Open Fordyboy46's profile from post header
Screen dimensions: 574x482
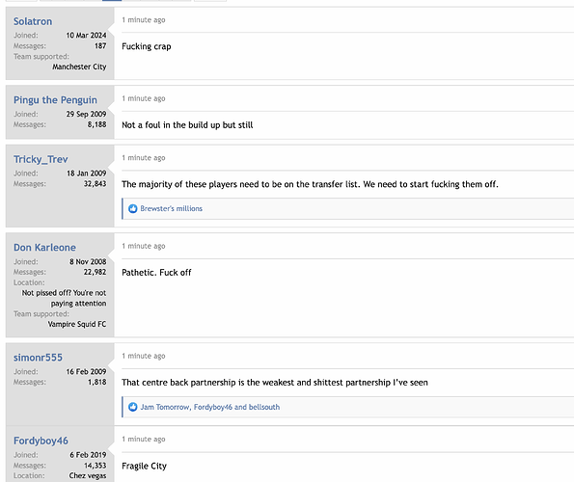[x=41, y=441]
